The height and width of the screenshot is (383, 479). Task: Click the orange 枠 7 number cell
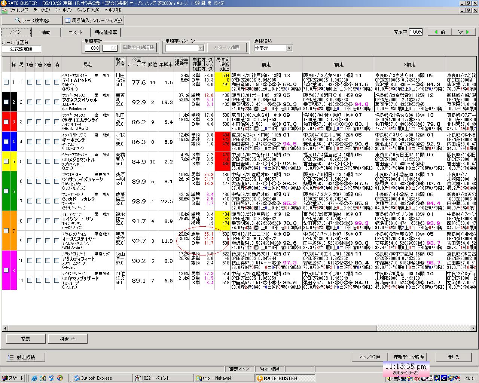coord(14,231)
